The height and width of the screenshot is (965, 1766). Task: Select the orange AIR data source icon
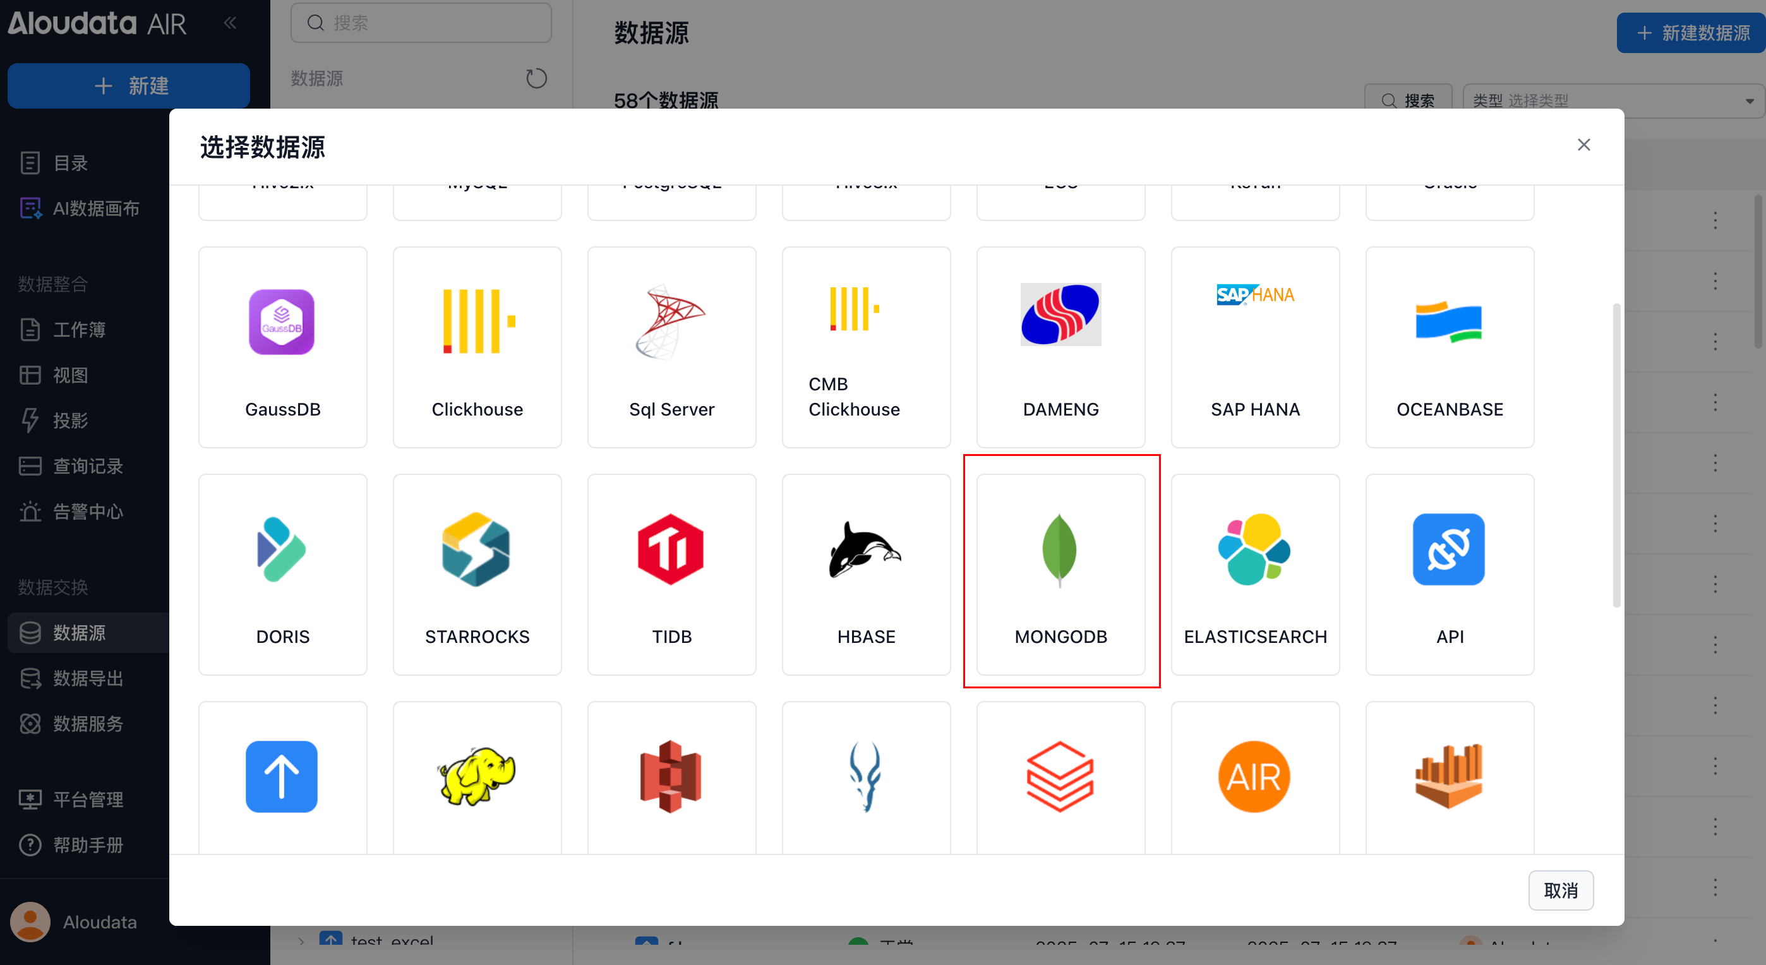point(1254,776)
